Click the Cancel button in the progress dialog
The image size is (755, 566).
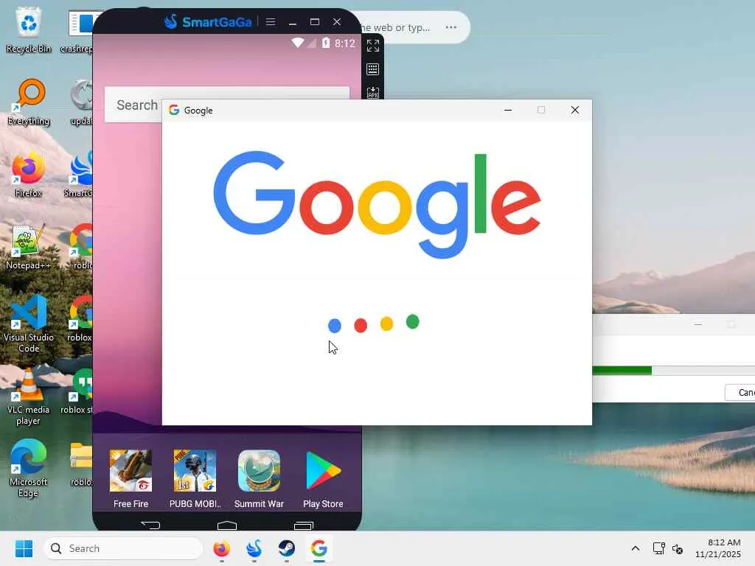pos(740,392)
